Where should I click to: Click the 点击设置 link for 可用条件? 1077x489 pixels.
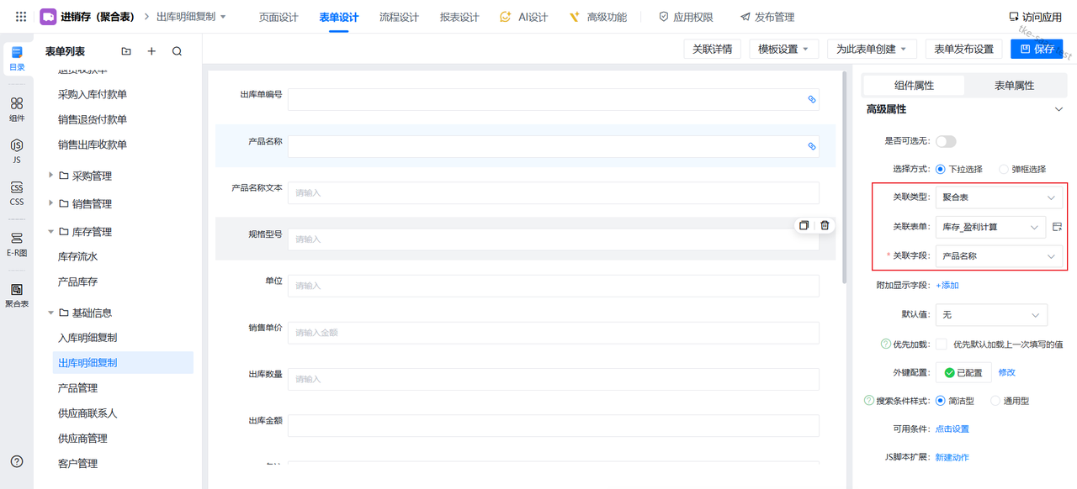pyautogui.click(x=952, y=429)
